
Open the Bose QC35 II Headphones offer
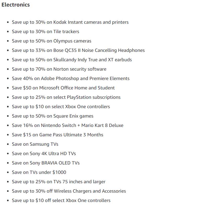[x=78, y=50]
